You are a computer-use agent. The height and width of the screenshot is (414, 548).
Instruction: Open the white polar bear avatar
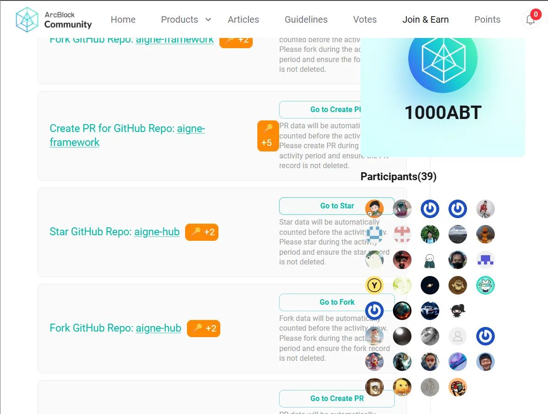click(x=374, y=260)
